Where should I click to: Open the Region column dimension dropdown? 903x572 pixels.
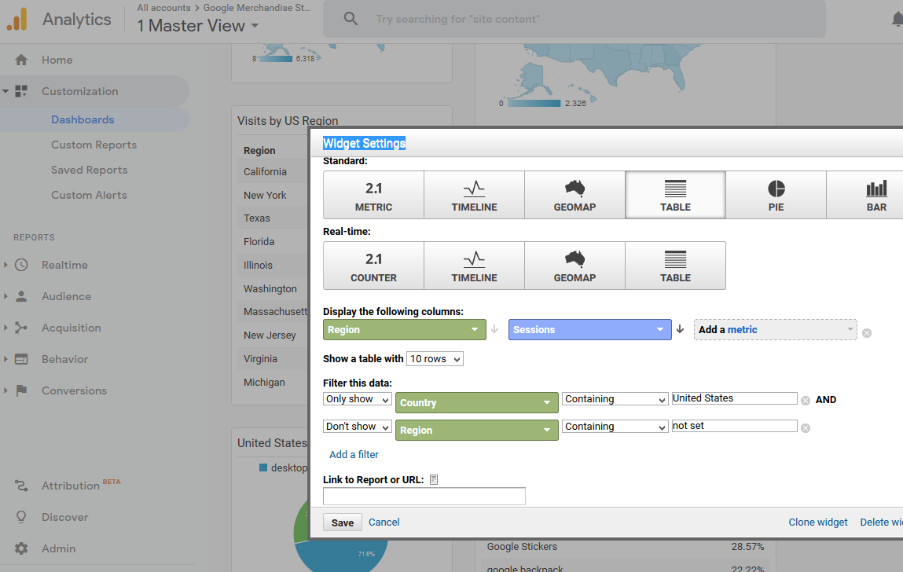click(404, 329)
